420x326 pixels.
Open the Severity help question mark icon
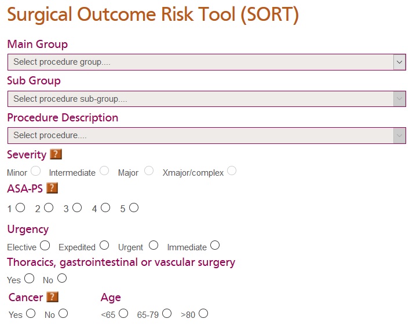[56, 154]
